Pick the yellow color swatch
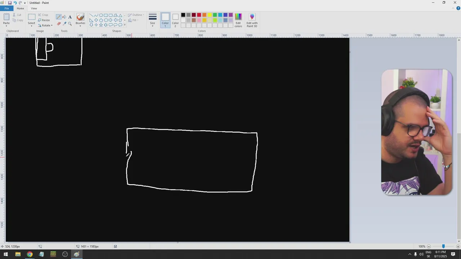Image resolution: width=461 pixels, height=259 pixels. click(x=210, y=15)
